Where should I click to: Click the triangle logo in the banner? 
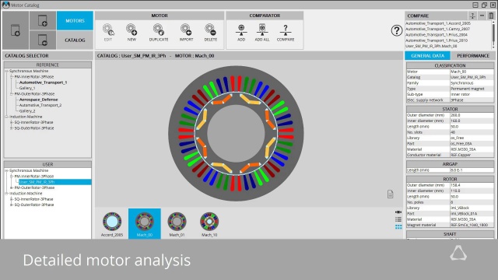pyautogui.click(x=458, y=254)
